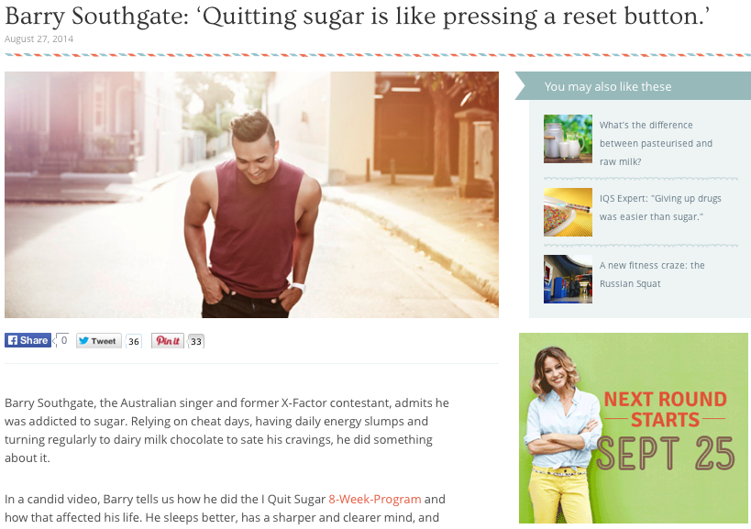
Task: Open the Facebook share count bubble
Action: click(x=62, y=340)
